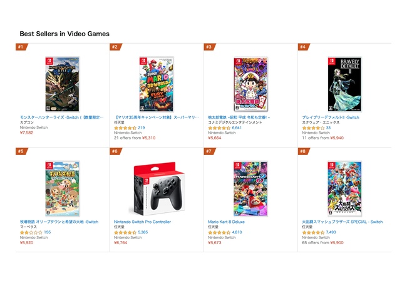Select Super Smash Bros SPECIAL cover image
This screenshot has height=281, width=407.
coord(344,189)
